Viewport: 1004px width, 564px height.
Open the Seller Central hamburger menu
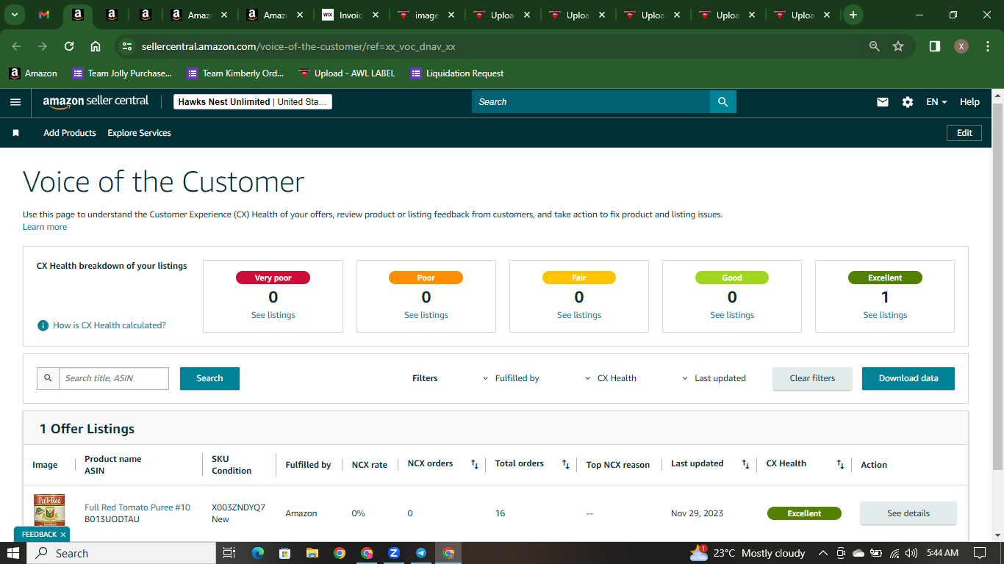15,102
